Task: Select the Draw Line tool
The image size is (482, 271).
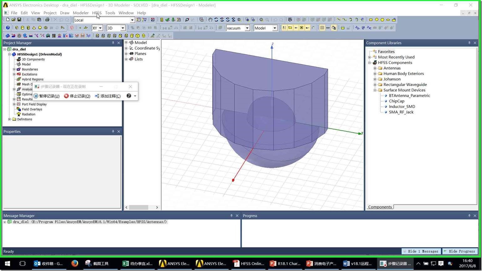Action: 339,20
